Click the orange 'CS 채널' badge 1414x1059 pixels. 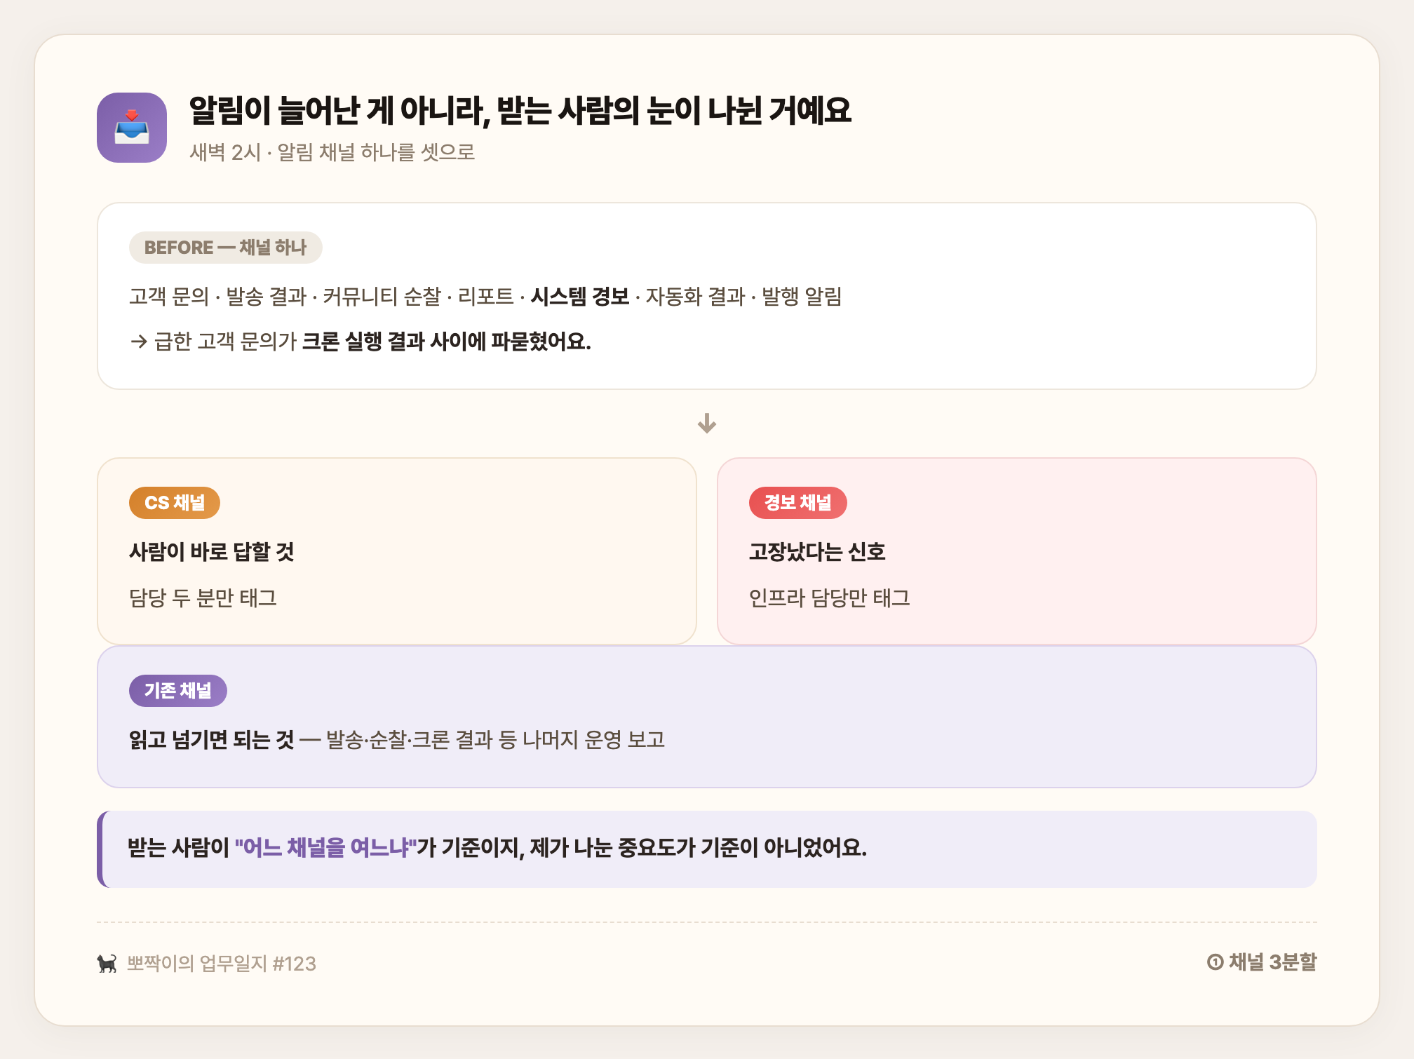click(x=175, y=503)
